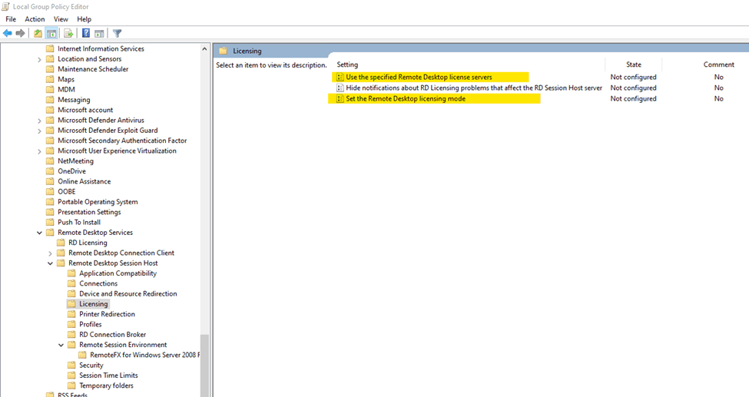Collapse the Remote Desktop Services node
Image resolution: width=749 pixels, height=397 pixels.
point(39,233)
